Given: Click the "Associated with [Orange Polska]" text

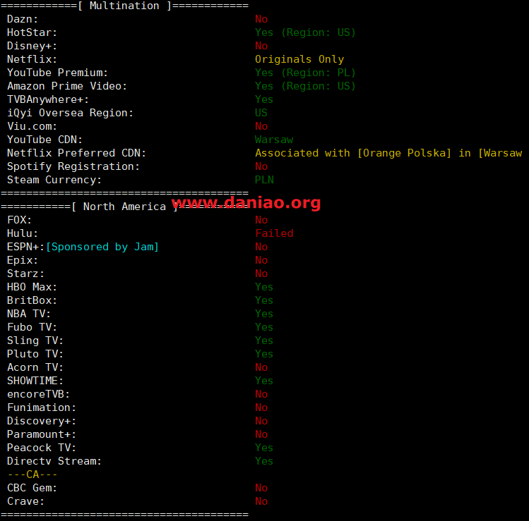Looking at the screenshot, I should click(353, 153).
